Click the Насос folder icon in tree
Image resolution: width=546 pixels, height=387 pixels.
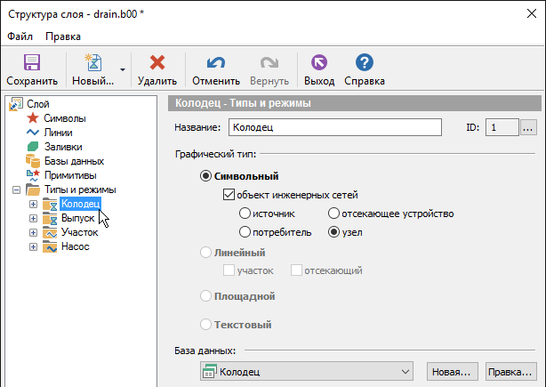50,246
